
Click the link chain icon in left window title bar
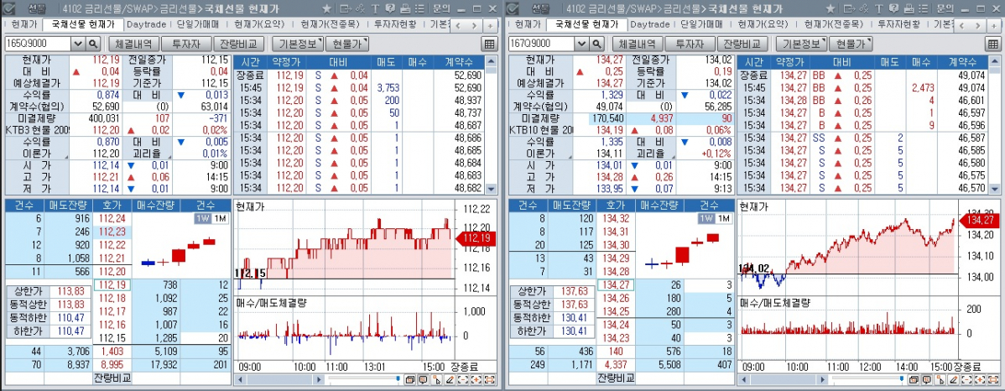[360, 8]
